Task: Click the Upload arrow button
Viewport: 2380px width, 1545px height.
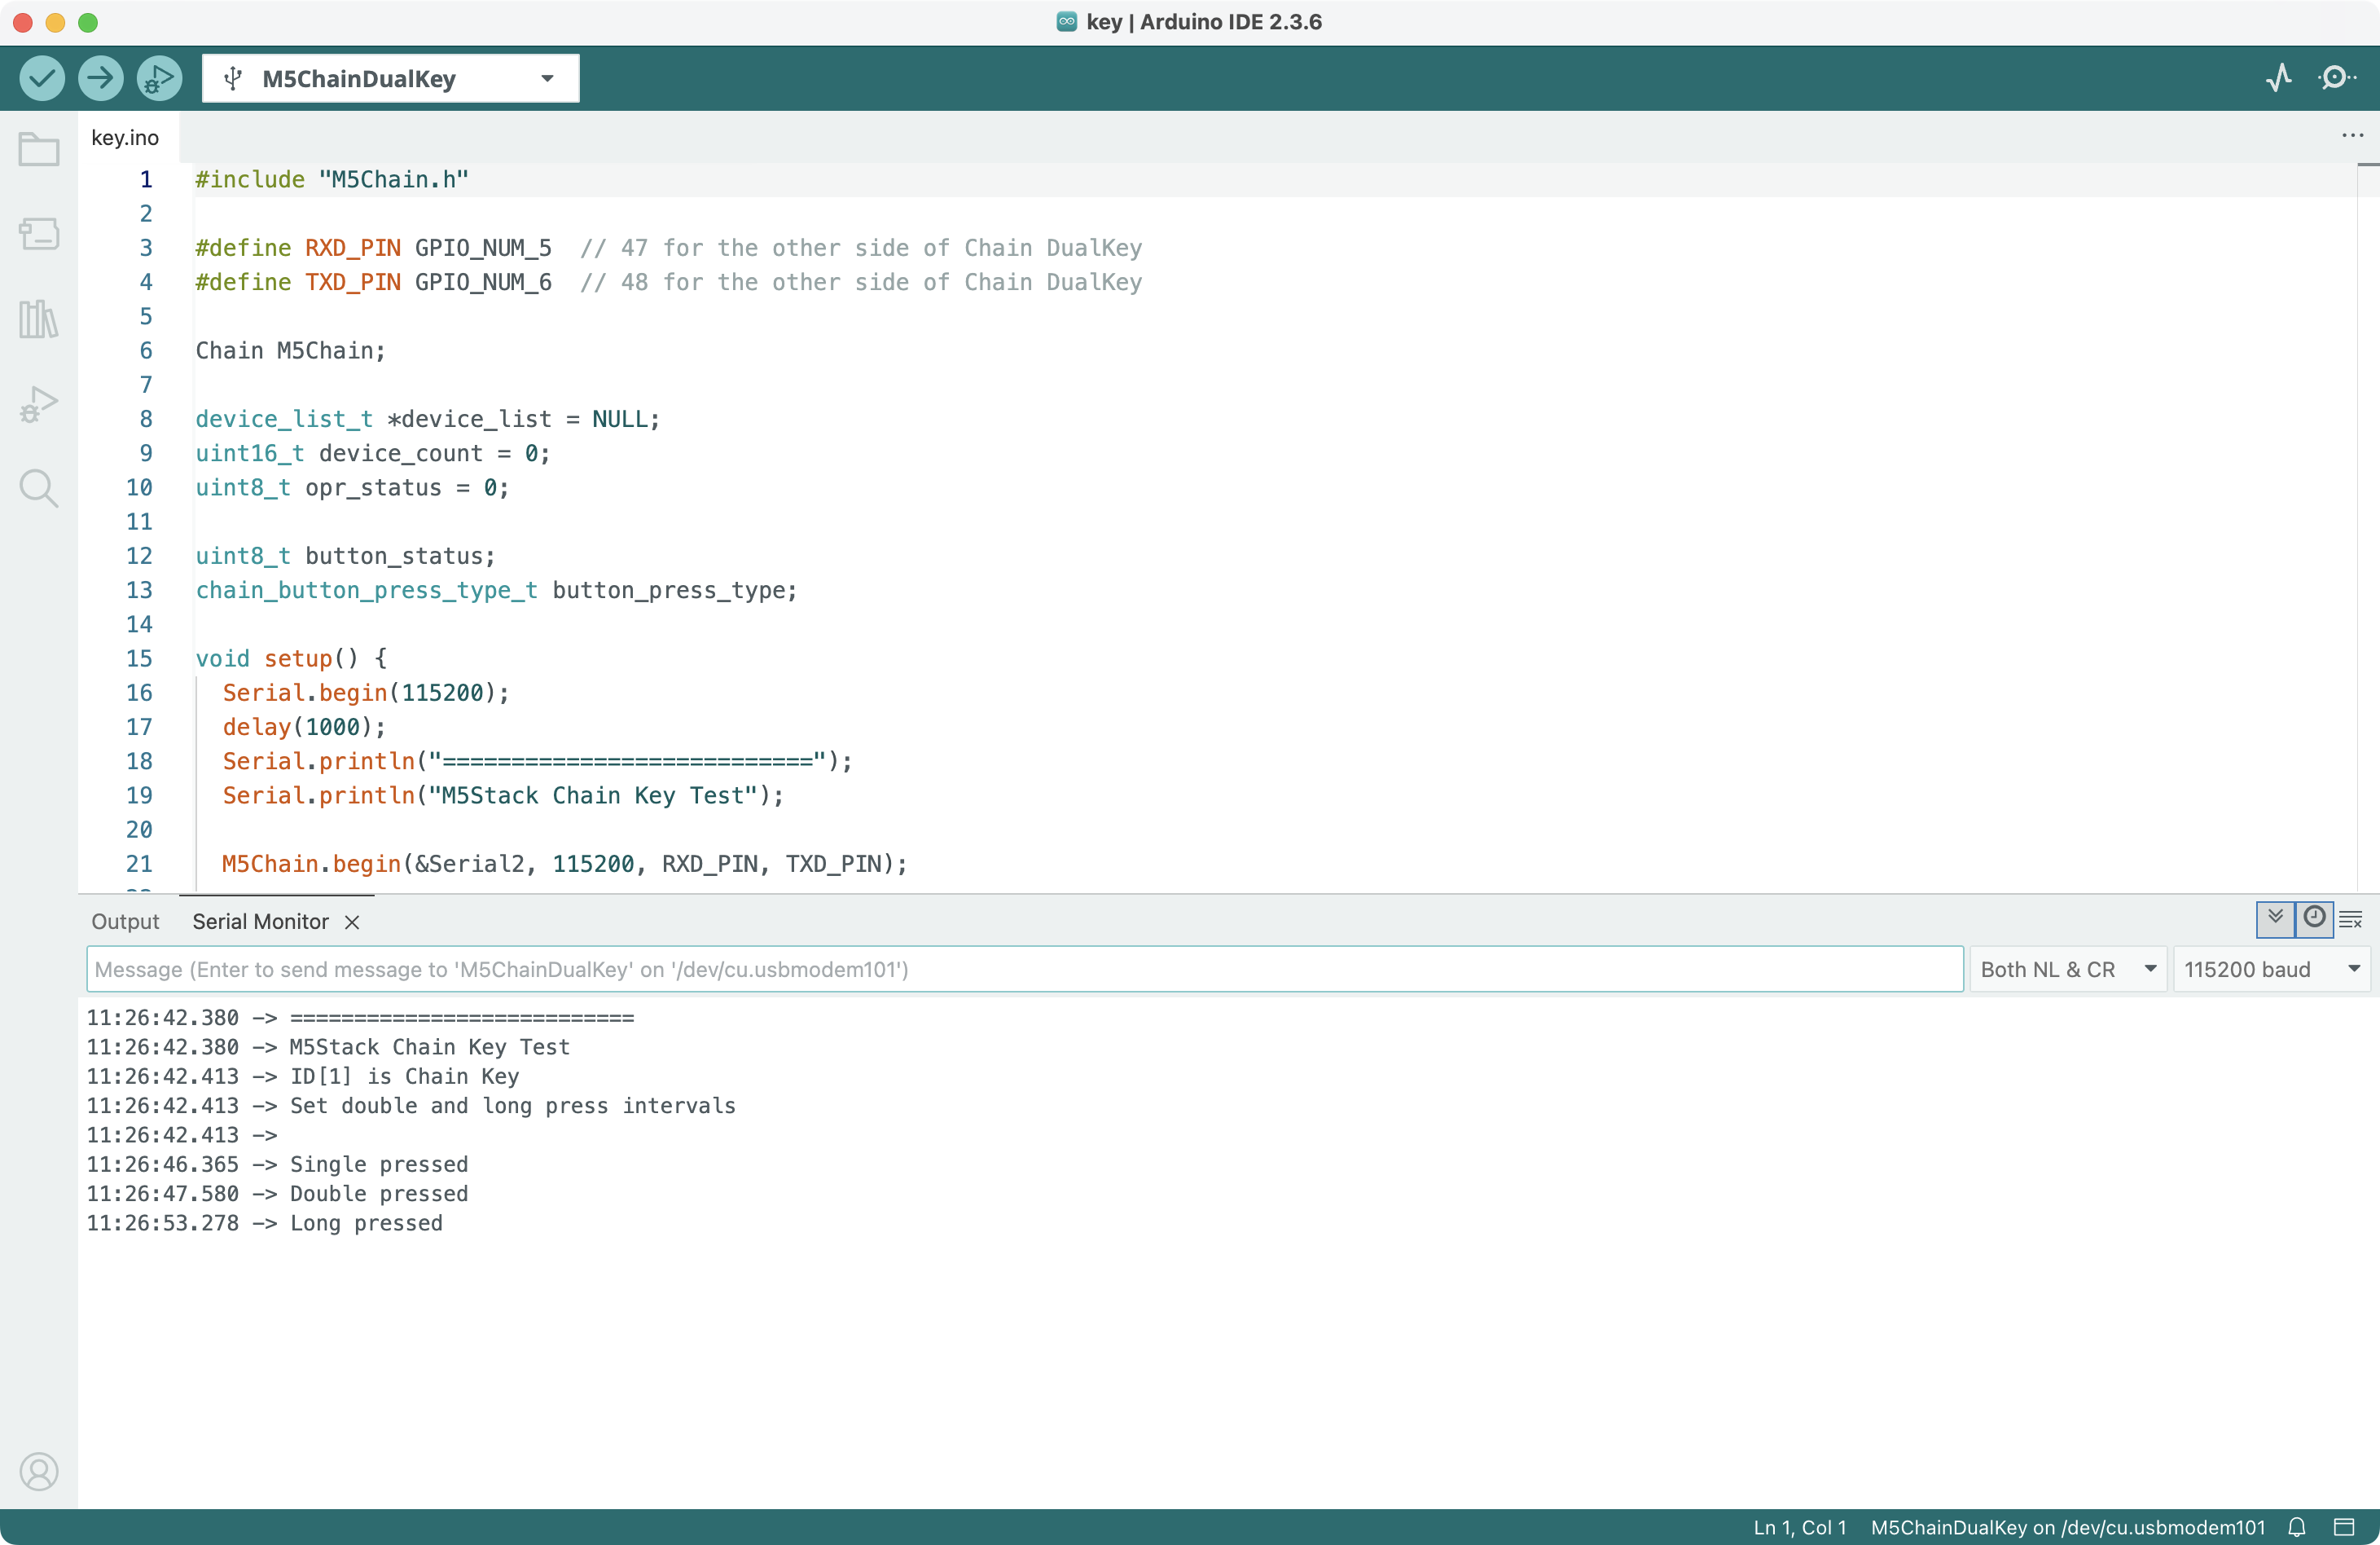Action: (x=101, y=78)
